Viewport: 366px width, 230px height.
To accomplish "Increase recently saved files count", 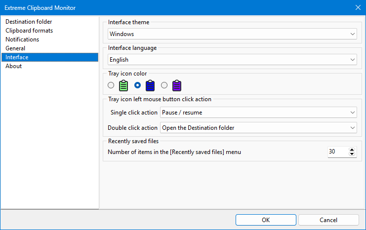I will pyautogui.click(x=352, y=149).
